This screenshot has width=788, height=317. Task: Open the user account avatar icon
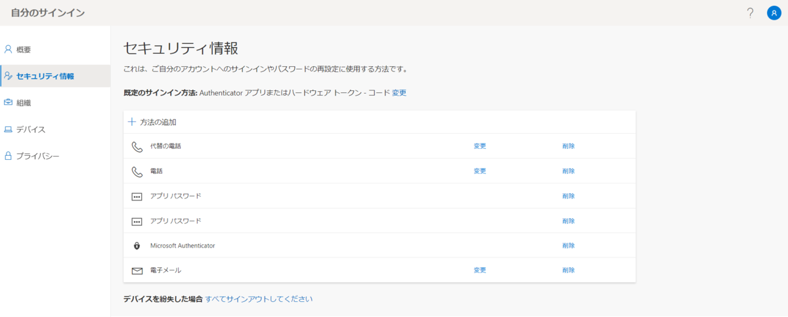[x=774, y=13]
